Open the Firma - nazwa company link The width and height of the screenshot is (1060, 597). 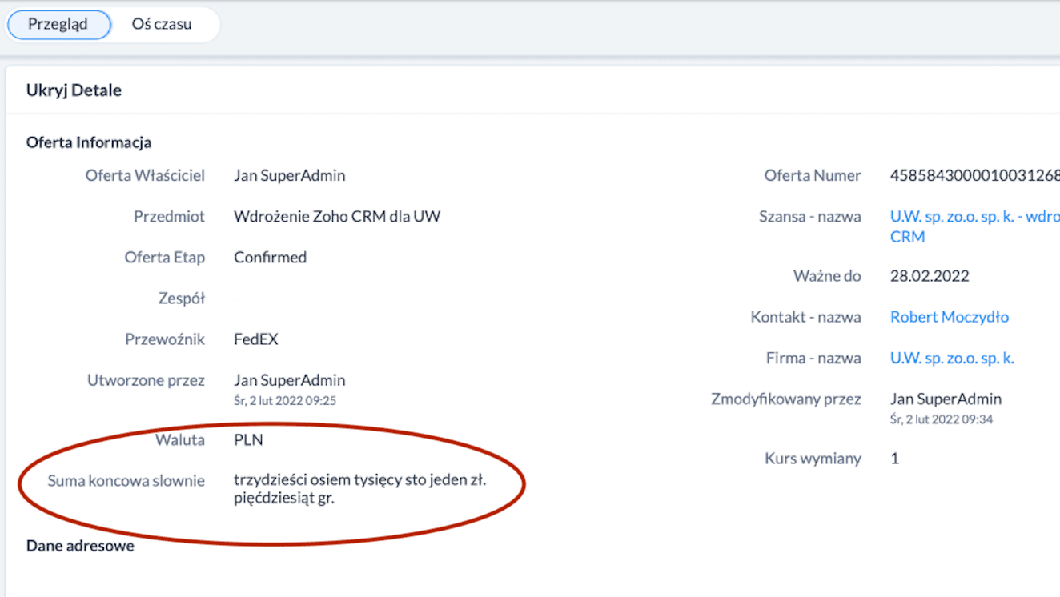coord(951,358)
